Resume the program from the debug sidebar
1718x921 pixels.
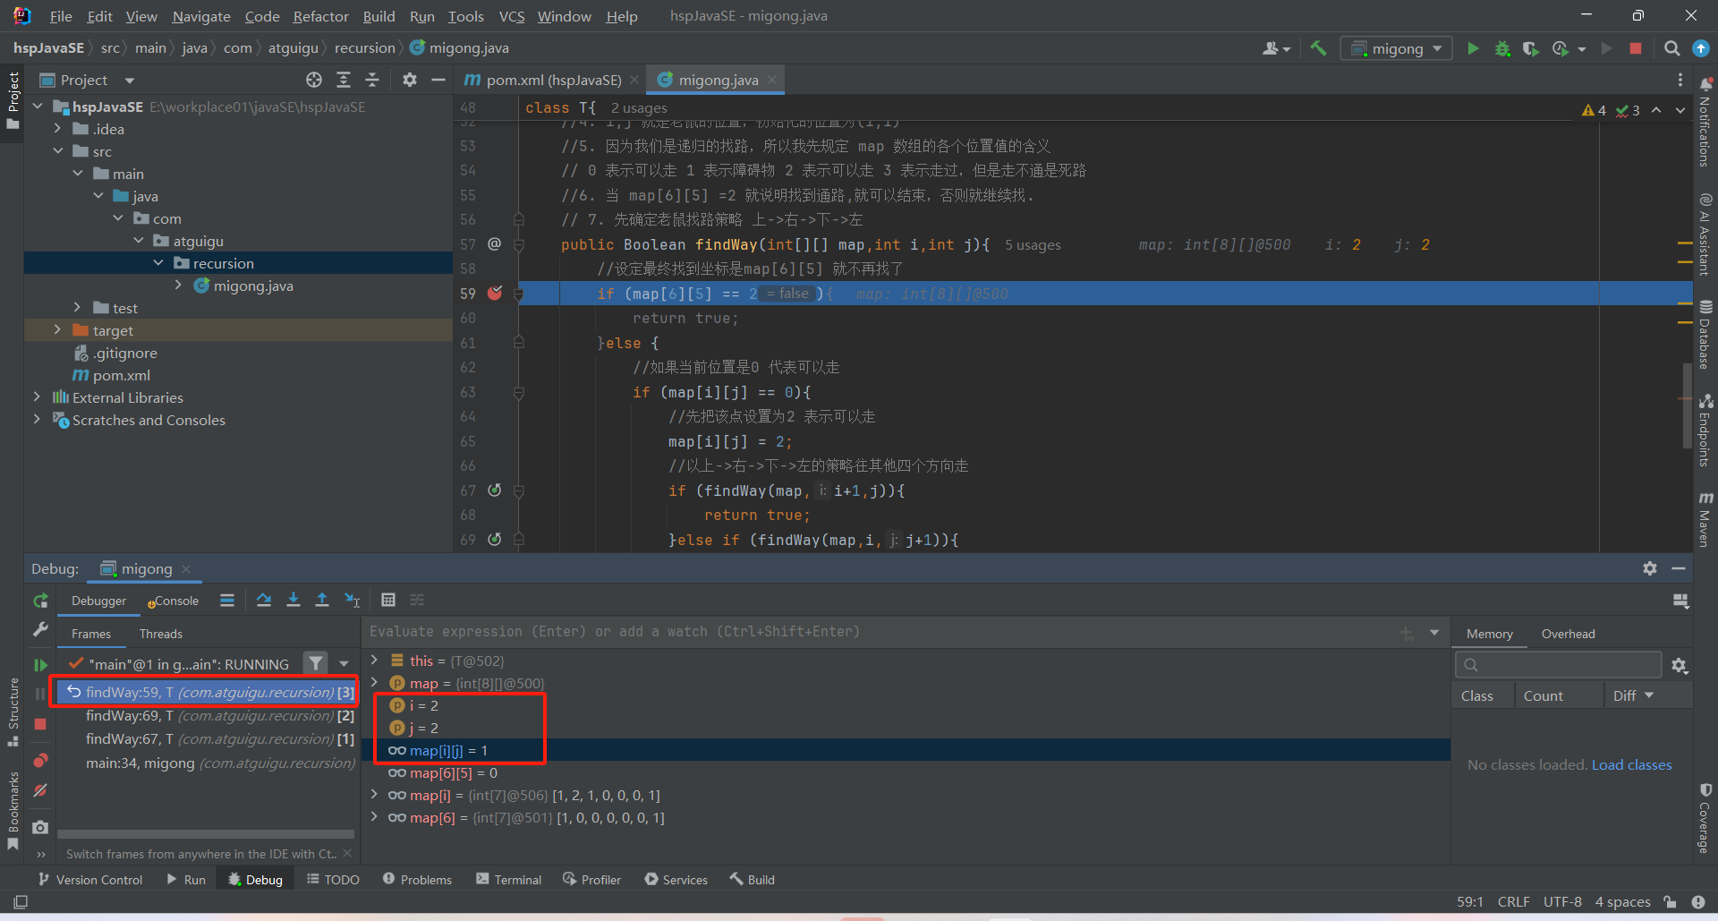[x=40, y=665]
